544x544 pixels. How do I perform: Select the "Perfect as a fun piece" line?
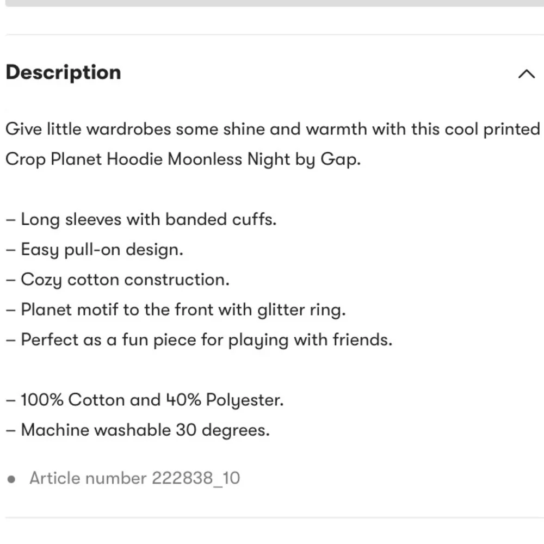click(x=199, y=339)
